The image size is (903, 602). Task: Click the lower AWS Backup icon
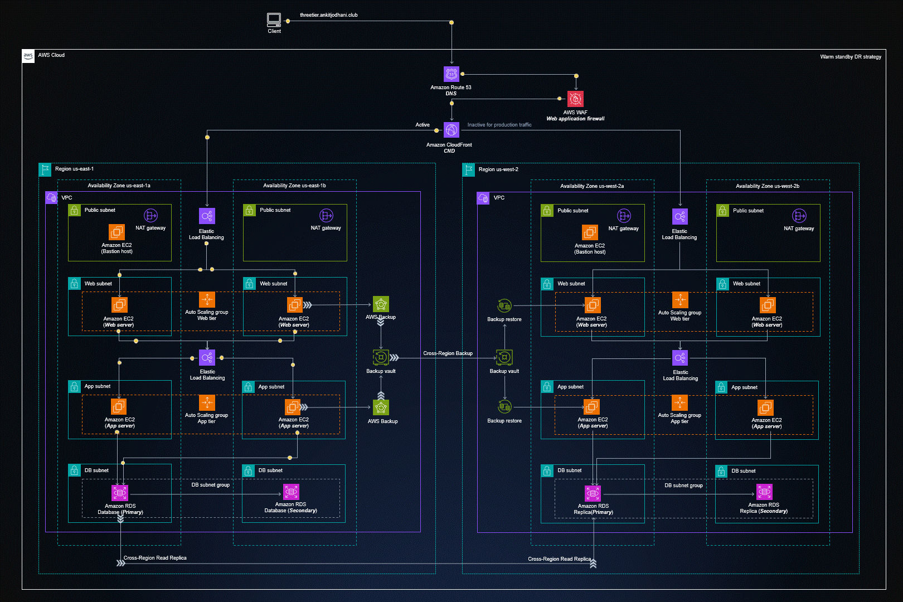click(381, 407)
